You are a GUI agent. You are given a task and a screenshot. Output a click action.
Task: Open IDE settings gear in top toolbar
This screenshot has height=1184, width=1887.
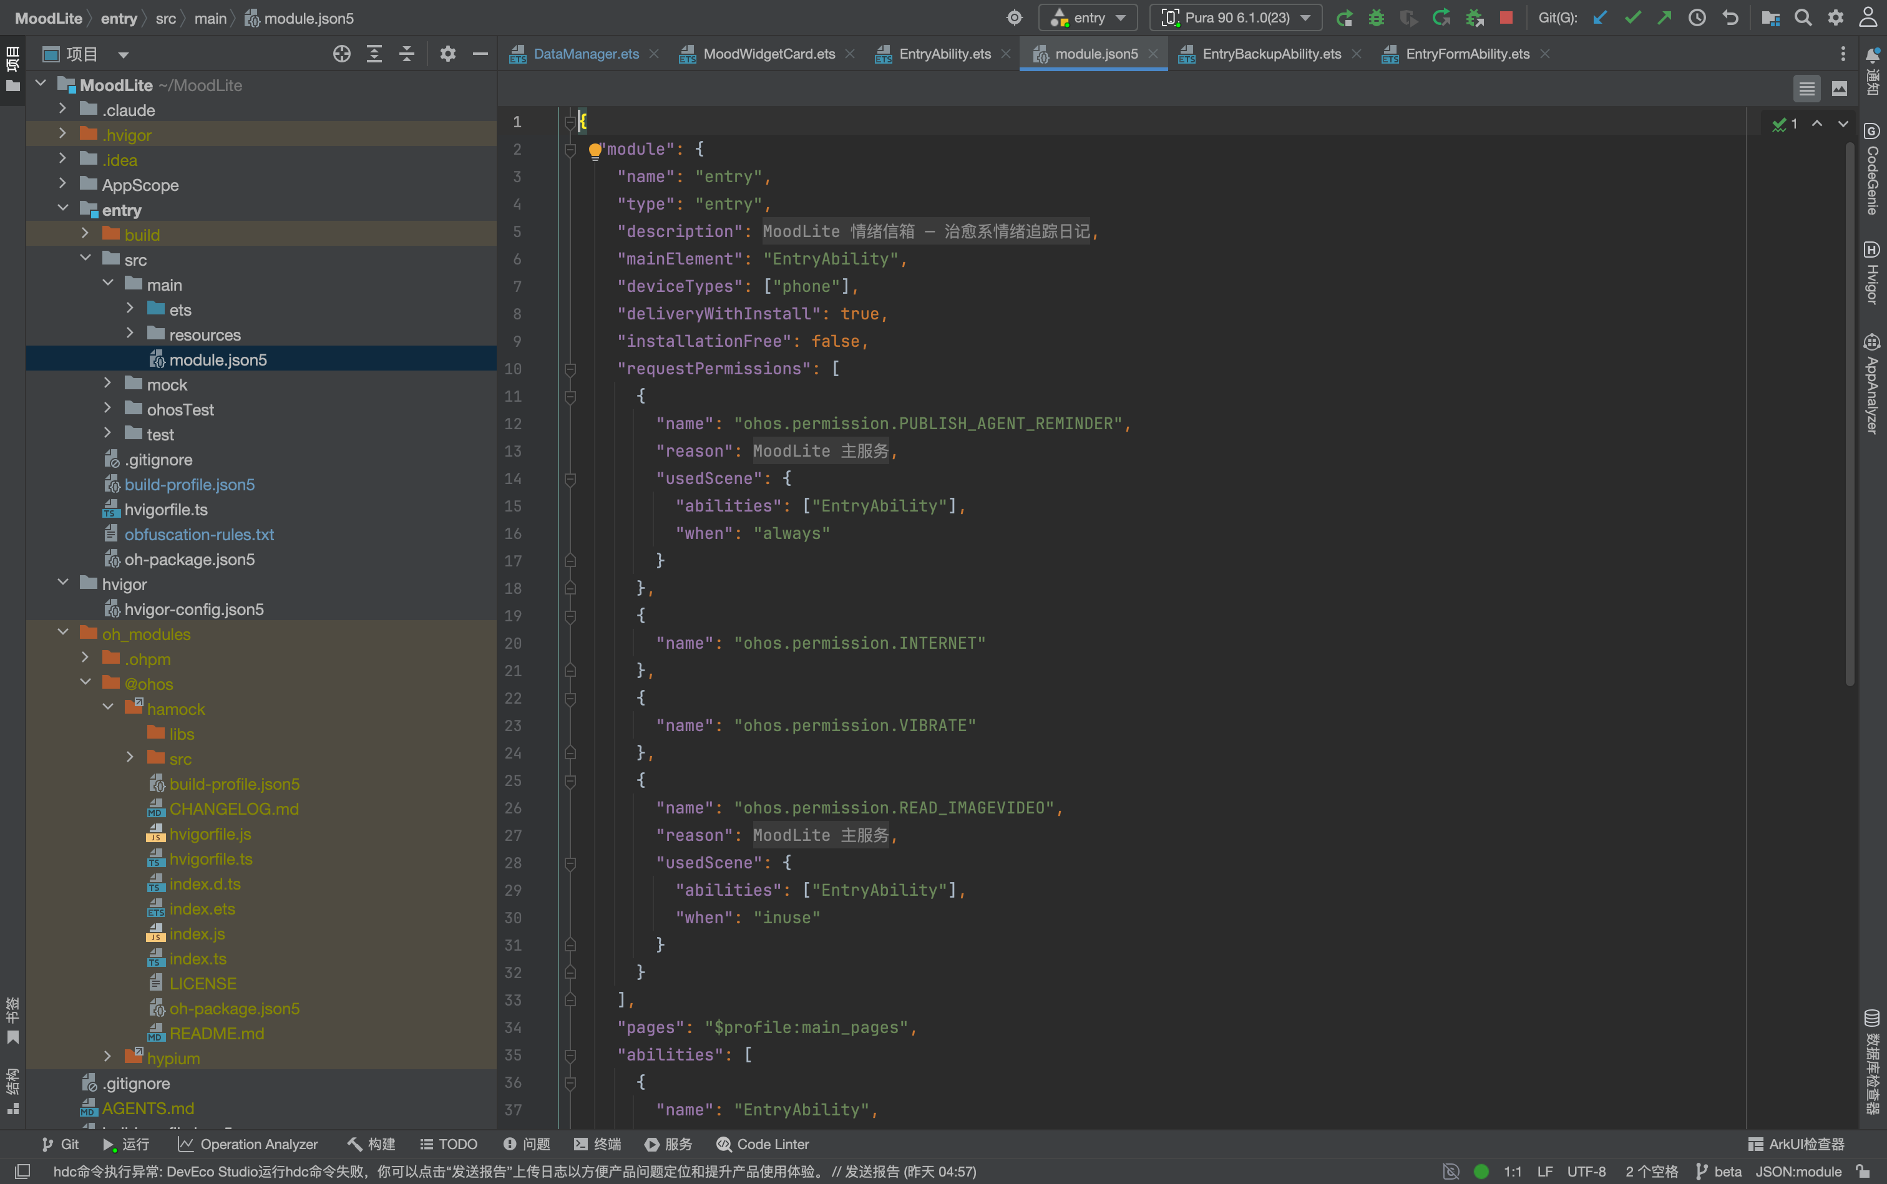pos(1835,18)
